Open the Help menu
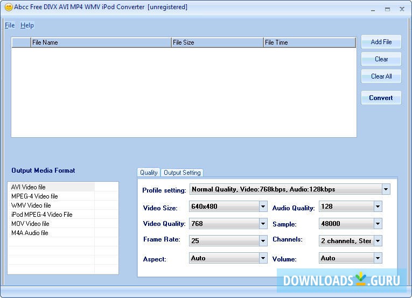Image resolution: width=412 pixels, height=298 pixels. click(x=27, y=25)
